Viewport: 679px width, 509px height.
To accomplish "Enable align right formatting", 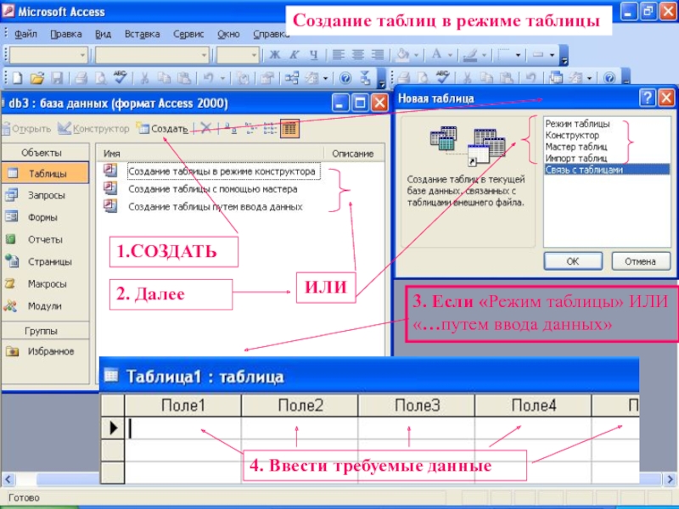I will [x=377, y=55].
